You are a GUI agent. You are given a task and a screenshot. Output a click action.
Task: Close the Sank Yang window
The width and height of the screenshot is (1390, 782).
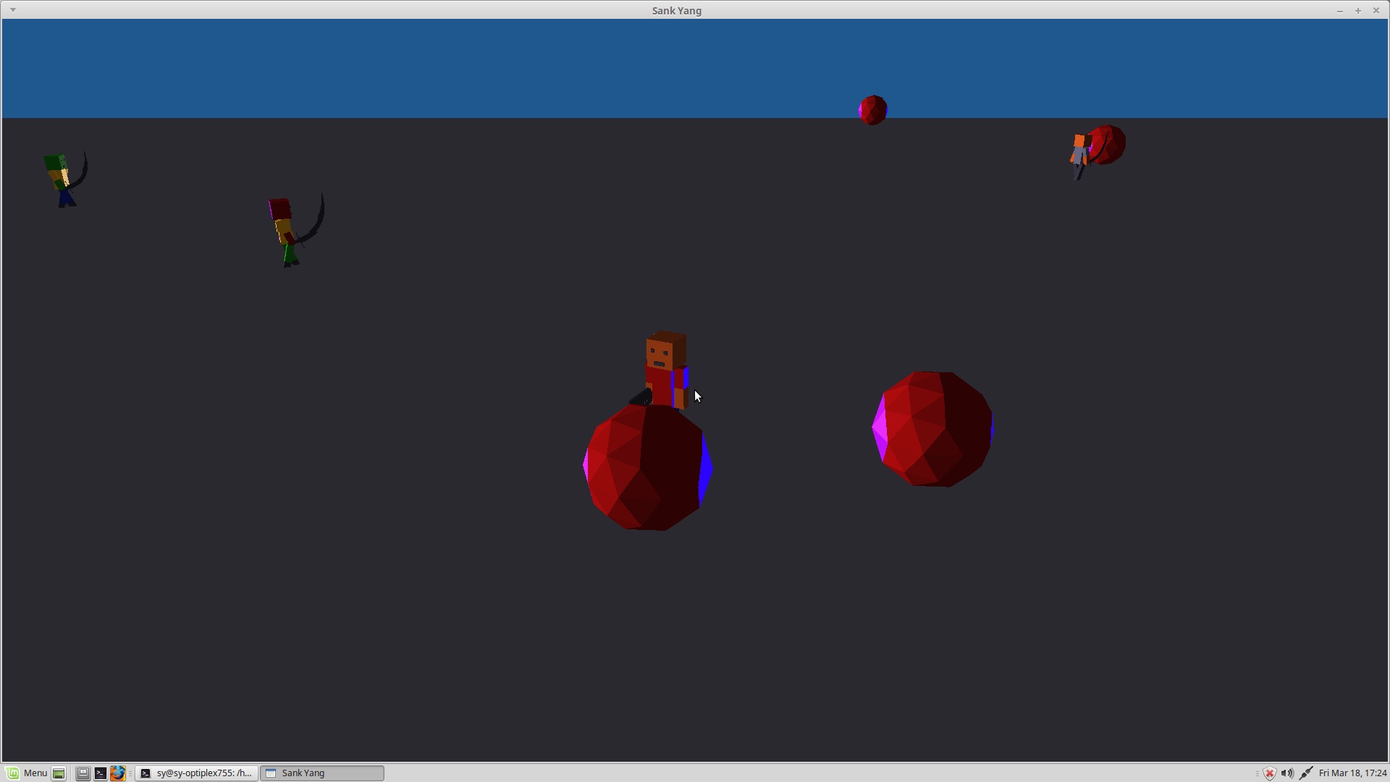(1376, 11)
